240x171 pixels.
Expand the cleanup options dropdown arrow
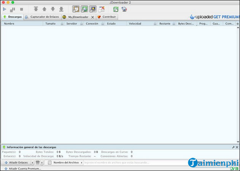(x=42, y=163)
